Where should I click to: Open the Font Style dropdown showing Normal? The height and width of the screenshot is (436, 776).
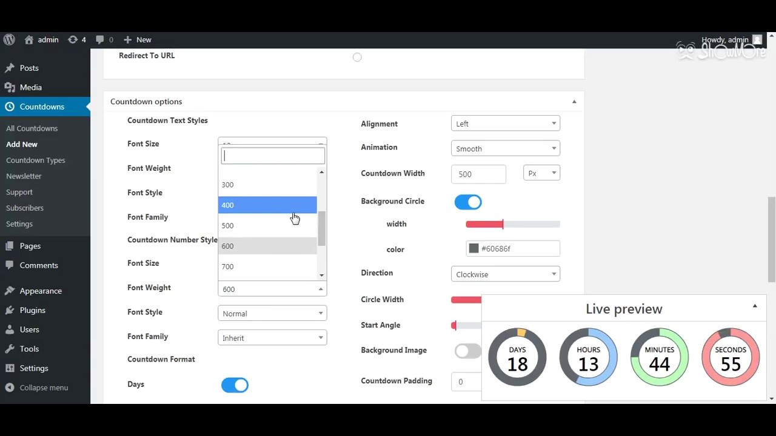272,314
